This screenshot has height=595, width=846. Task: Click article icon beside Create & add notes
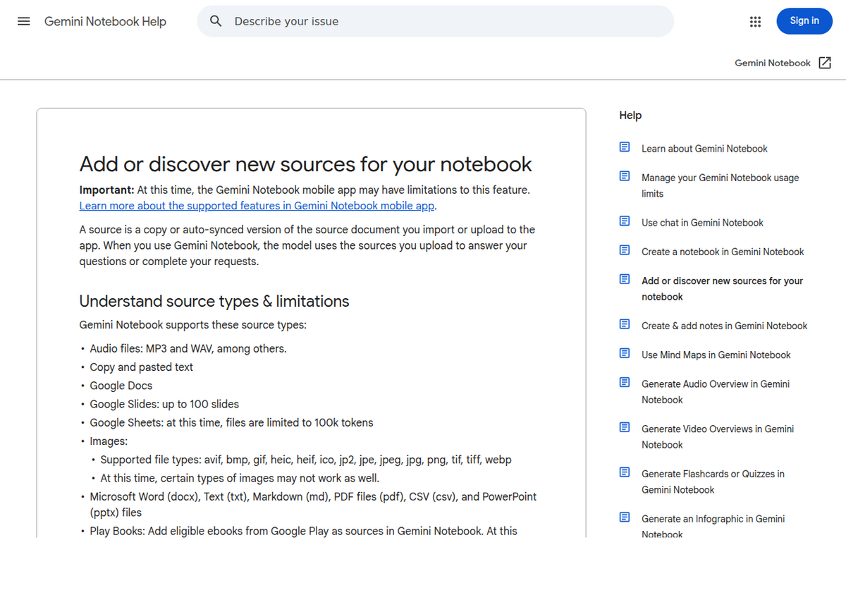pyautogui.click(x=625, y=324)
